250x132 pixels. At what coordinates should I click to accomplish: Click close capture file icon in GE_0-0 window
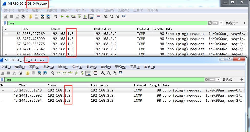click(x=42, y=17)
